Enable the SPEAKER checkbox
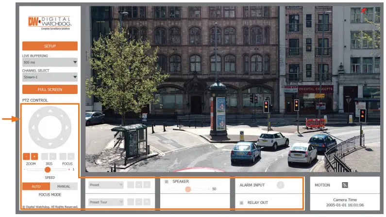The image size is (386, 217). [x=167, y=182]
